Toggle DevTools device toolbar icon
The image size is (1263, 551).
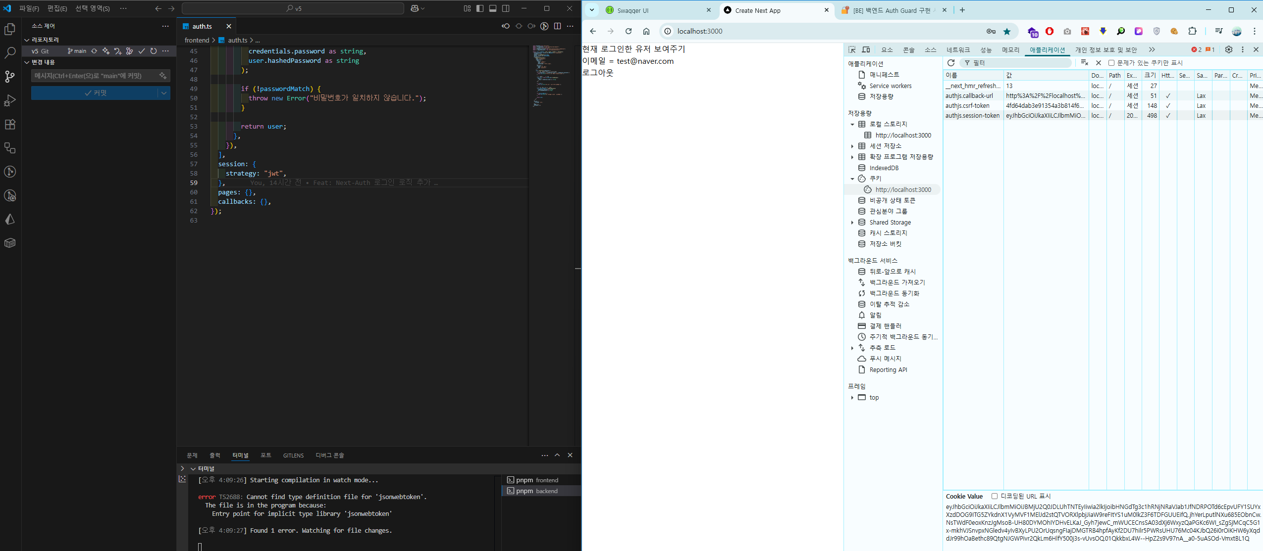tap(866, 49)
